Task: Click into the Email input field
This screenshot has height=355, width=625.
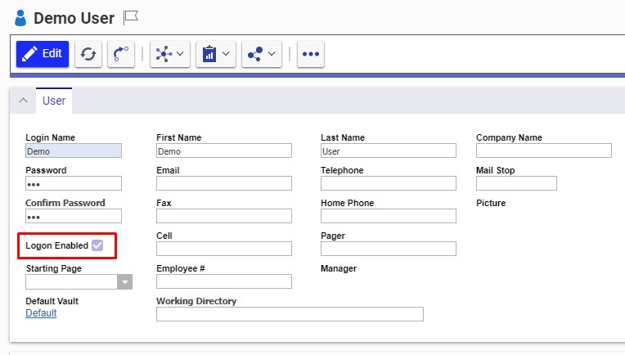Action: point(223,183)
